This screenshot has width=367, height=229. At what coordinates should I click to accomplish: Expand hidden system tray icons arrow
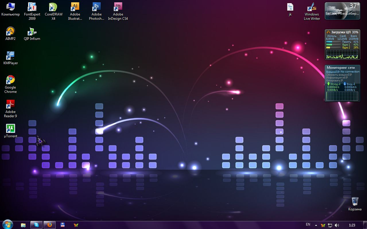tap(316, 225)
